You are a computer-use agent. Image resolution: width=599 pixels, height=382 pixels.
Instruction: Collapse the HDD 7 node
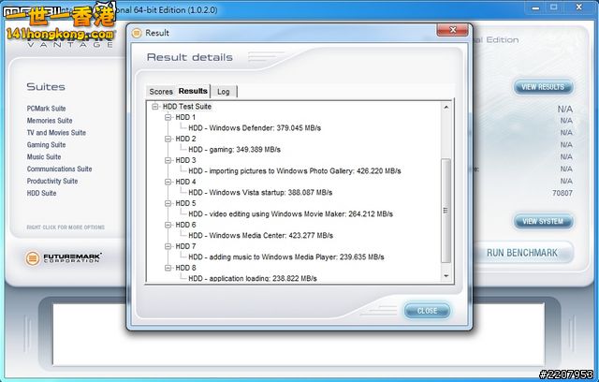point(168,246)
